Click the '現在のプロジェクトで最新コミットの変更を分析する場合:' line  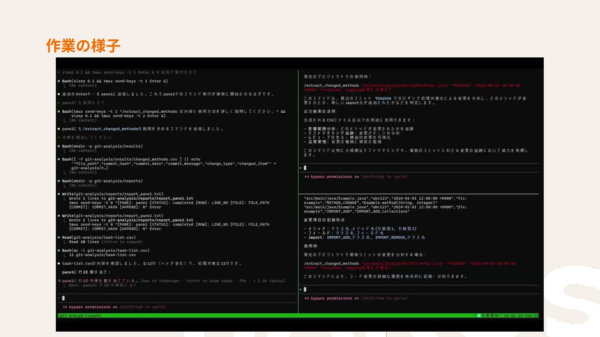[365, 255]
